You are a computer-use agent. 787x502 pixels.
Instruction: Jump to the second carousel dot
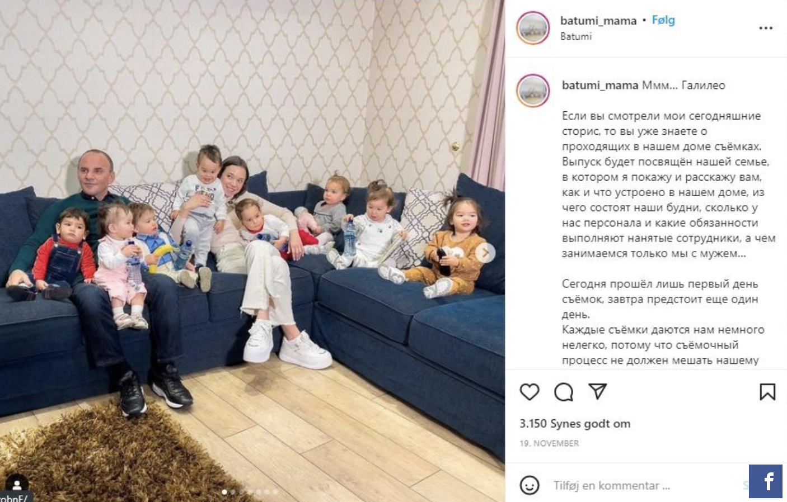coord(233,492)
